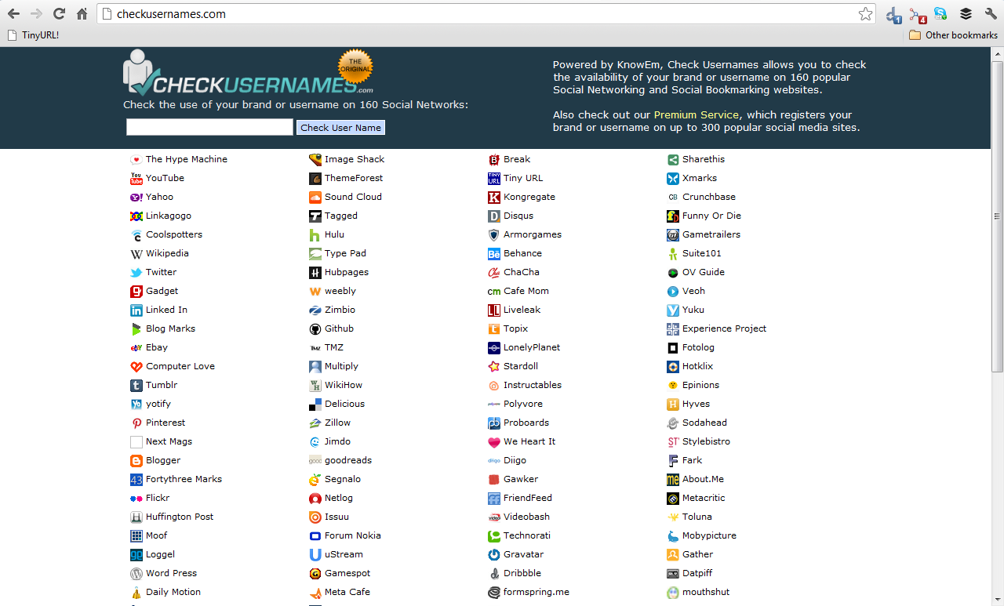Click the Pinterest logo icon
The image size is (1004, 606).
(136, 423)
